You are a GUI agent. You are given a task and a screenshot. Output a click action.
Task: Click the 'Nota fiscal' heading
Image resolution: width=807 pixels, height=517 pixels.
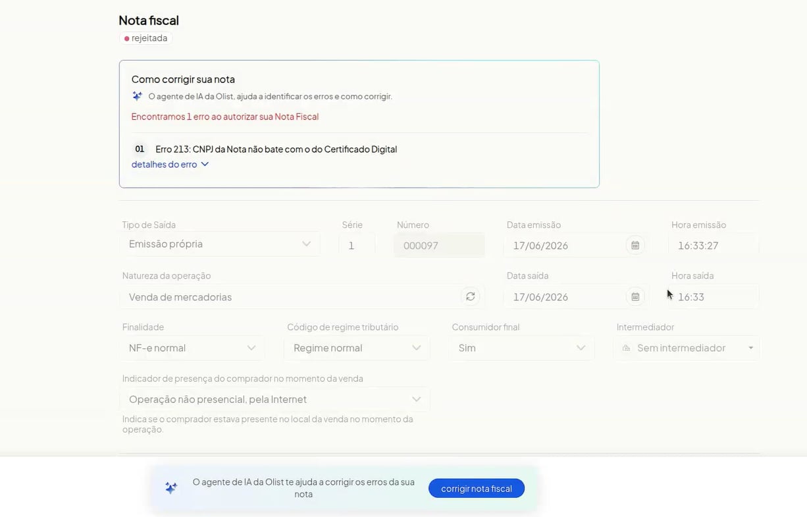pyautogui.click(x=149, y=20)
